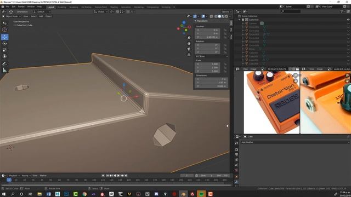
Task: Open the Render menu
Action: (x=21, y=7)
